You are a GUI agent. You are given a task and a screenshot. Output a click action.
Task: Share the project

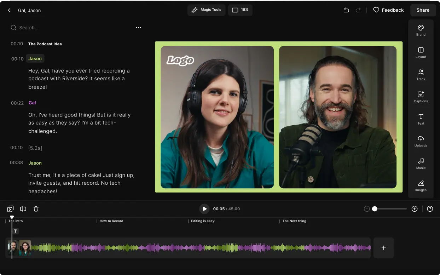tap(423, 10)
